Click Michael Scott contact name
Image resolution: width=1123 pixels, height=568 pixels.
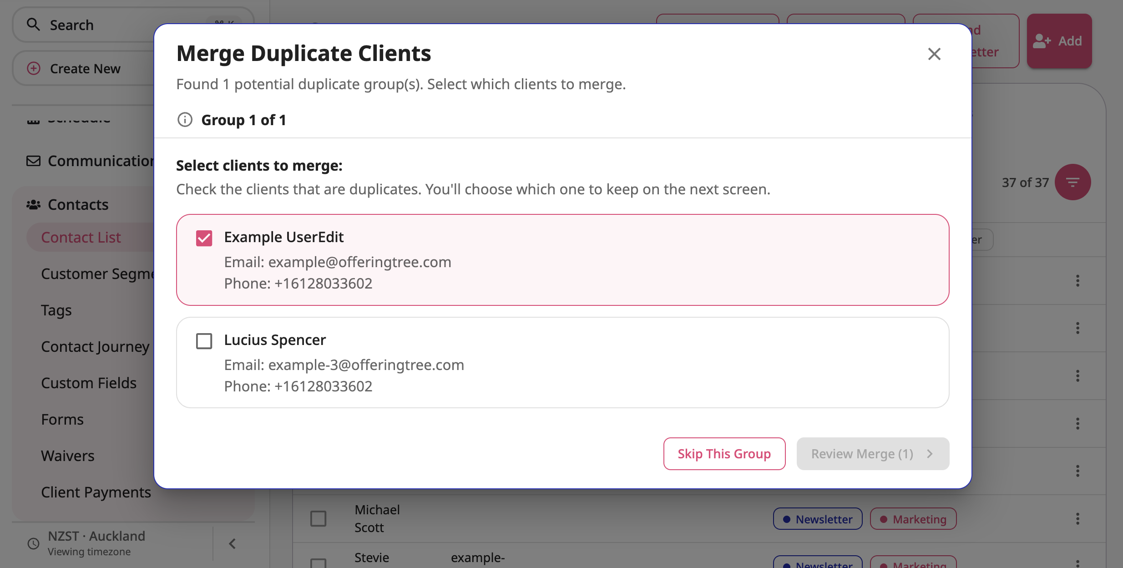pyautogui.click(x=377, y=518)
